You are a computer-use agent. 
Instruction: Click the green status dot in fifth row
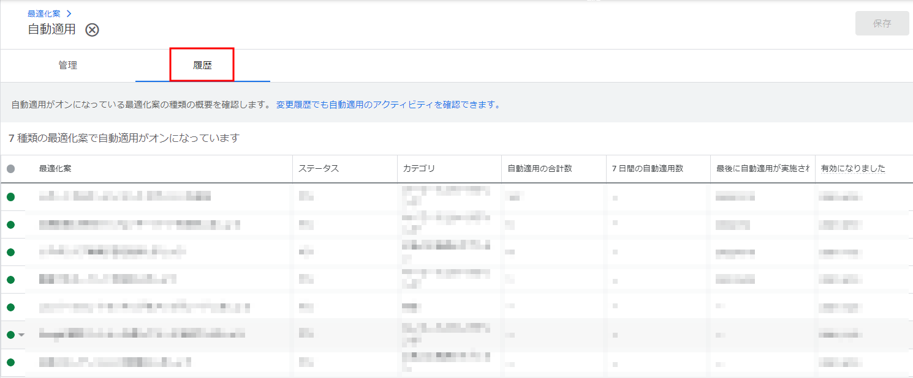click(x=11, y=307)
